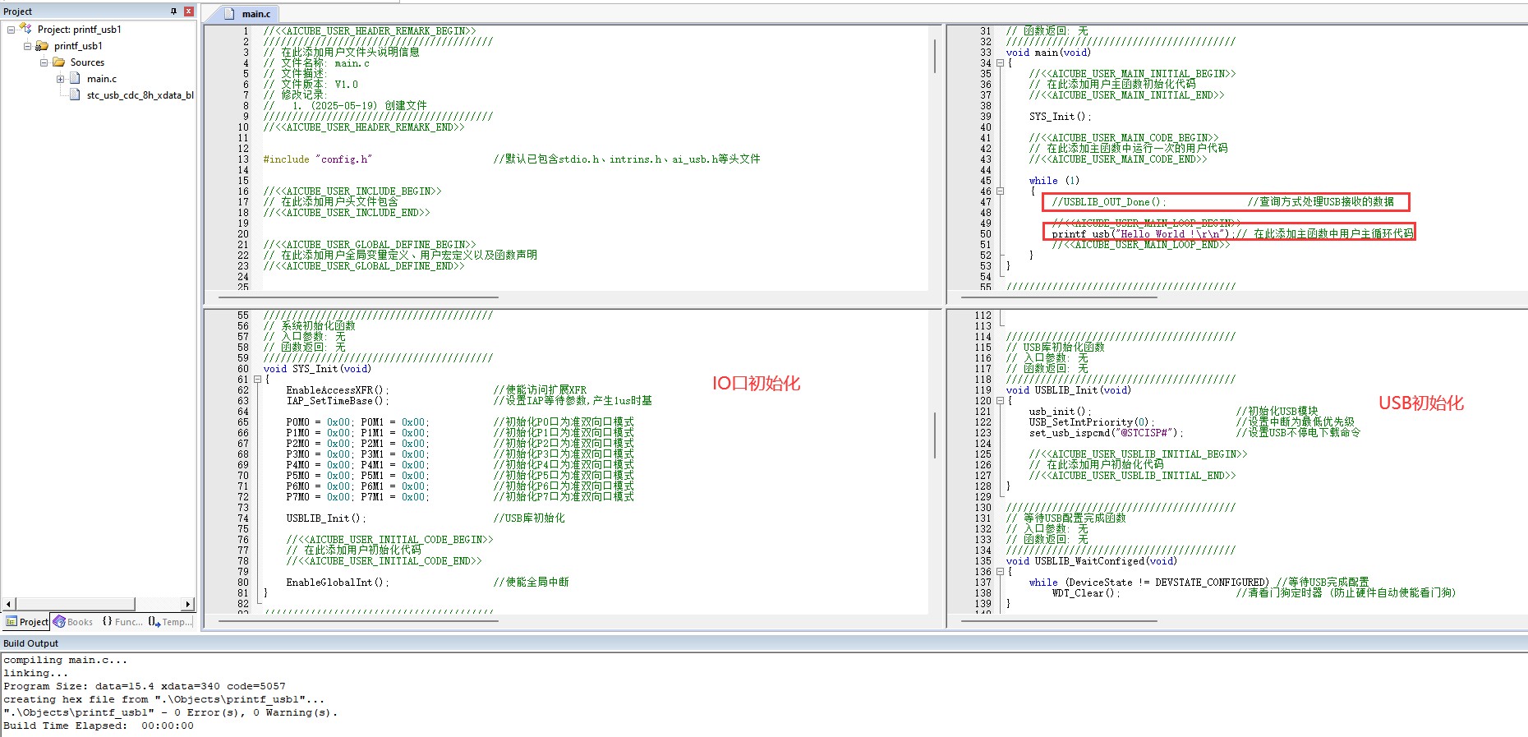Fold the main function at line 34
Screen dimensions: 1528x737
coord(1000,63)
